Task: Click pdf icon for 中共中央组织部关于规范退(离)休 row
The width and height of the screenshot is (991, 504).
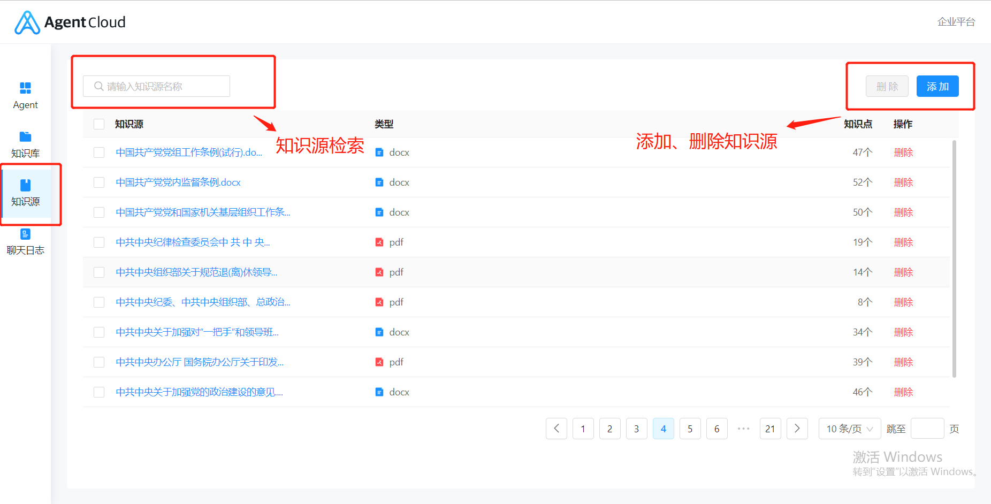Action: [379, 272]
